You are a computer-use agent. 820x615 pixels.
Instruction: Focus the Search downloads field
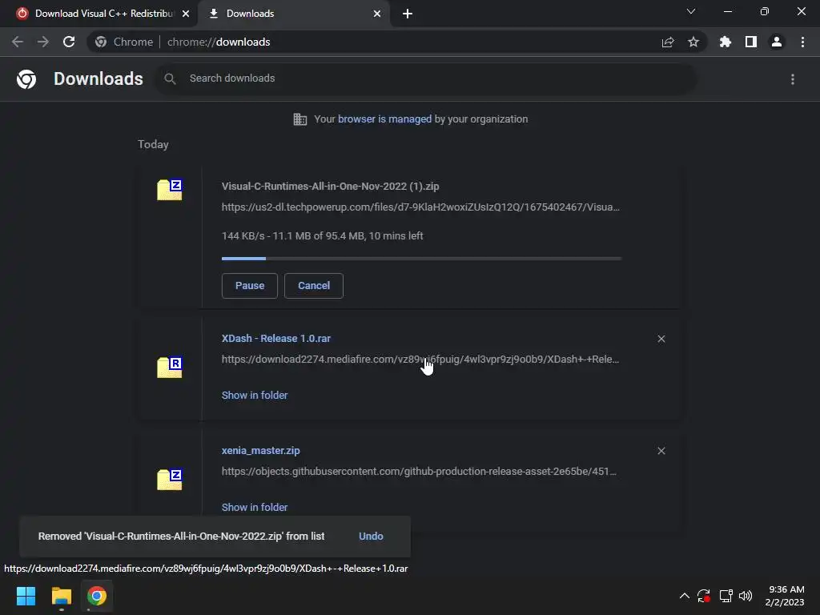(x=425, y=78)
